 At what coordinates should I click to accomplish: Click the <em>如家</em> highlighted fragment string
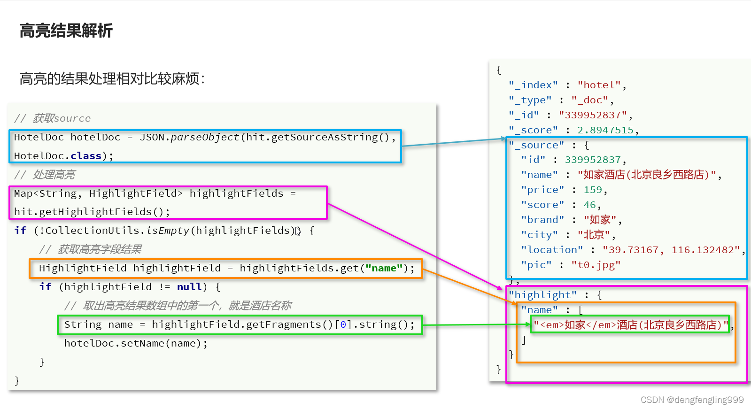[630, 324]
